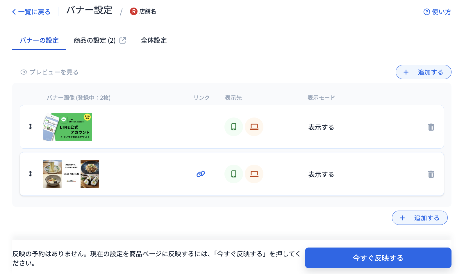Click the red R store icon
The image size is (464, 274).
click(133, 11)
